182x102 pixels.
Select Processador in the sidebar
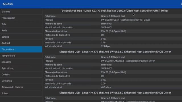point(21,18)
